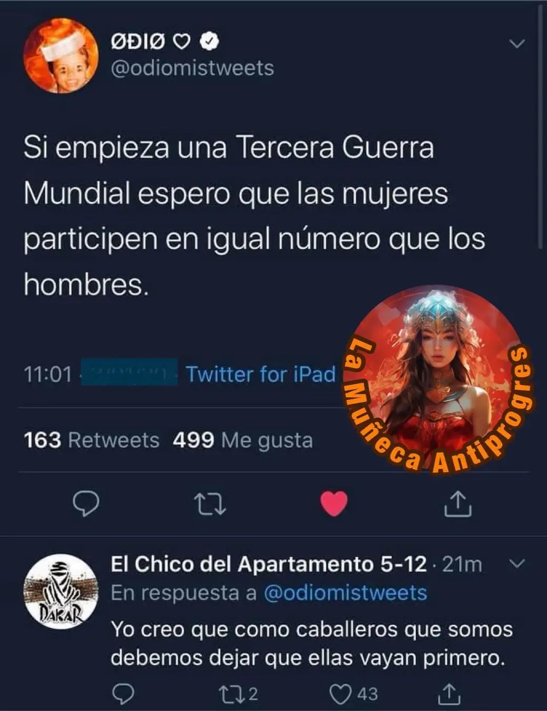
Task: Grab the vertical scrollbar on the right edge
Action: 541,126
